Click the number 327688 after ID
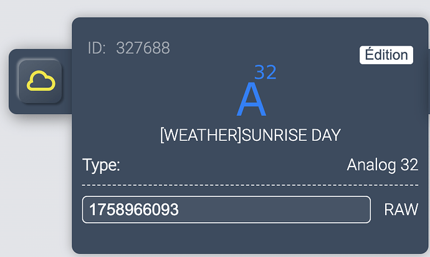This screenshot has height=257, width=430. (x=143, y=48)
